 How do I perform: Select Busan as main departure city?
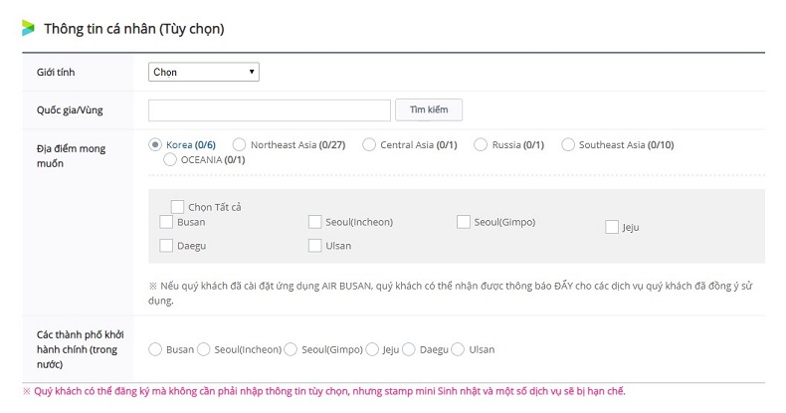(x=155, y=349)
